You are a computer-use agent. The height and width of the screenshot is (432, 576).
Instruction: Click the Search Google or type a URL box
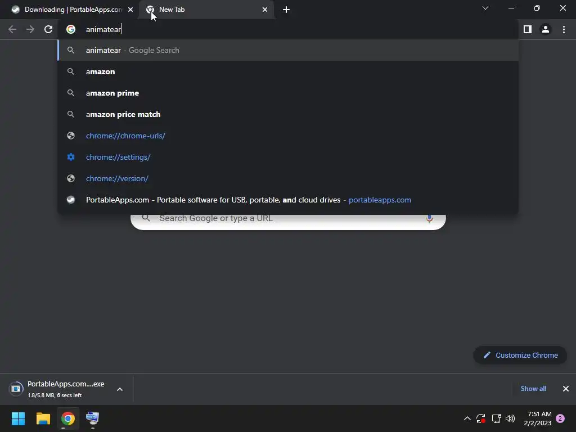289,222
